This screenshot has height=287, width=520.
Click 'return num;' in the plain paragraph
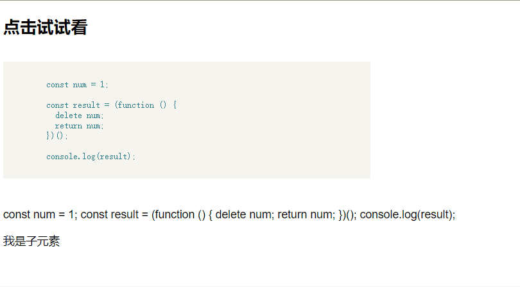coord(307,214)
